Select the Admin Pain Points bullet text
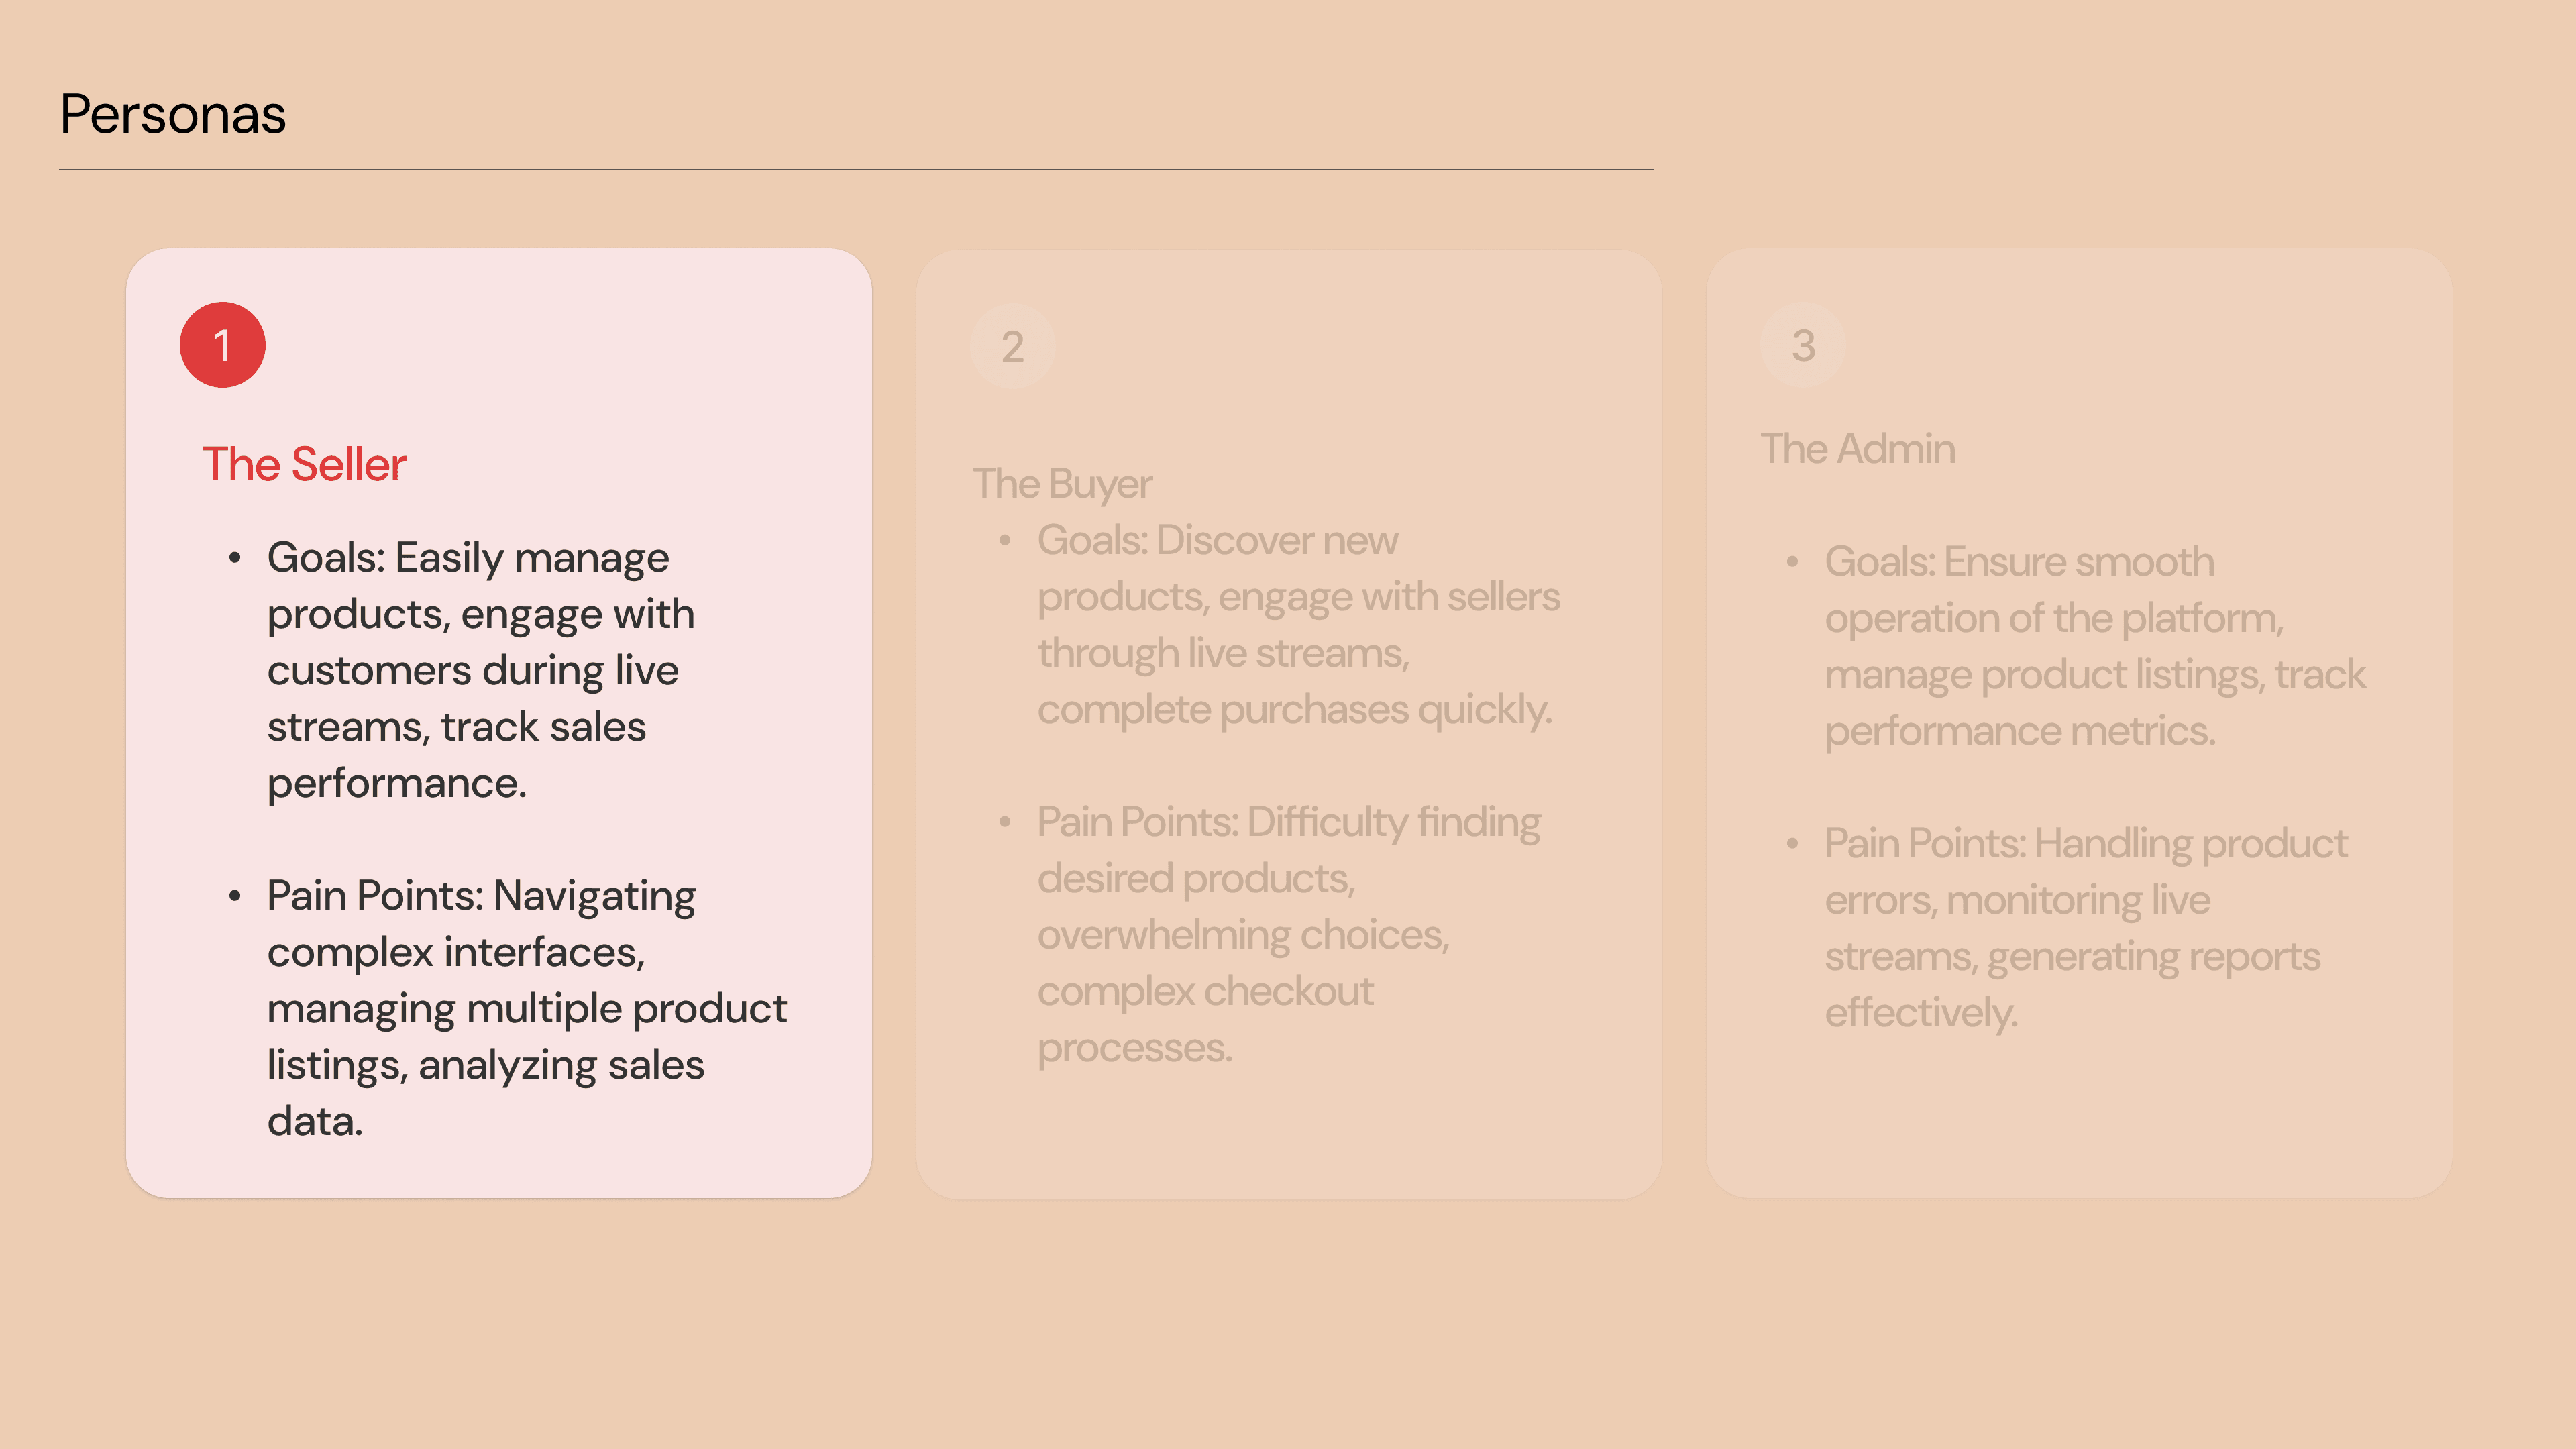The width and height of the screenshot is (2576, 1449). point(2085,928)
